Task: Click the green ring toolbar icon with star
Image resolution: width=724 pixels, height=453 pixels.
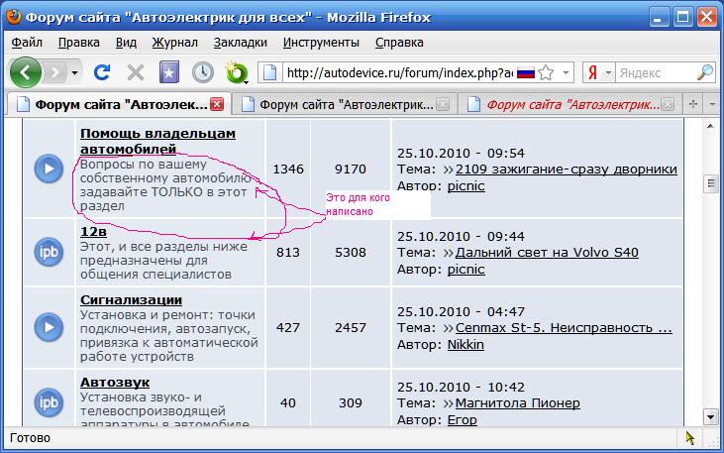Action: (238, 73)
